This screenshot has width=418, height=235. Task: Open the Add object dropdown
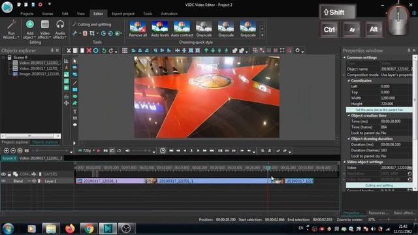30,29
